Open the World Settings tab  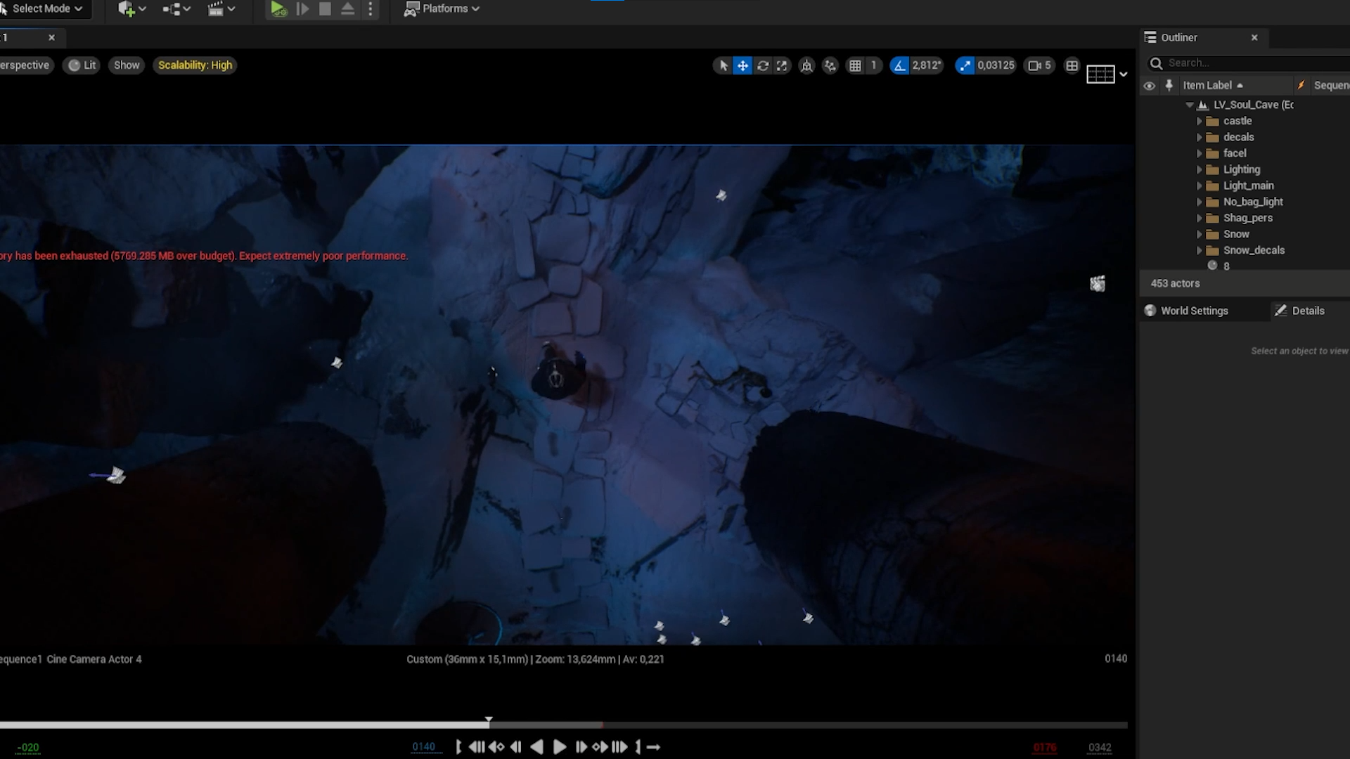click(x=1194, y=311)
